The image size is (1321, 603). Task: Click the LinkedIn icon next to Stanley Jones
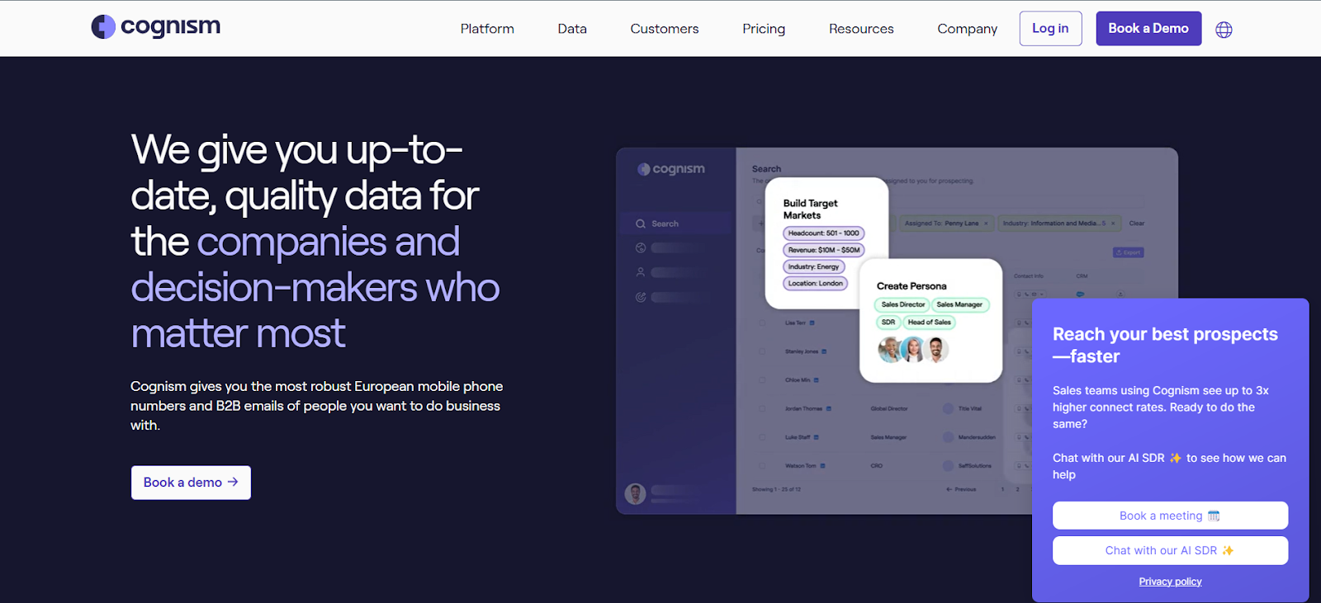coord(824,351)
